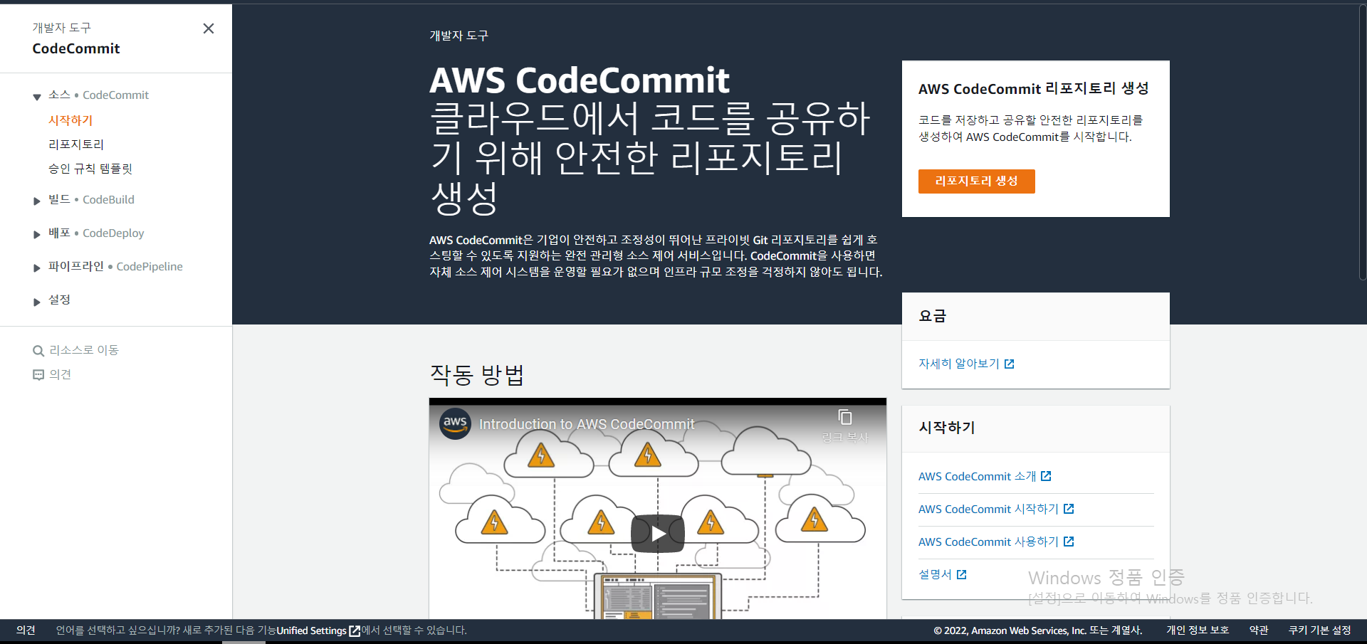Click 개발자 도구 breadcrumb above main heading
This screenshot has height=644, width=1367.
[459, 36]
